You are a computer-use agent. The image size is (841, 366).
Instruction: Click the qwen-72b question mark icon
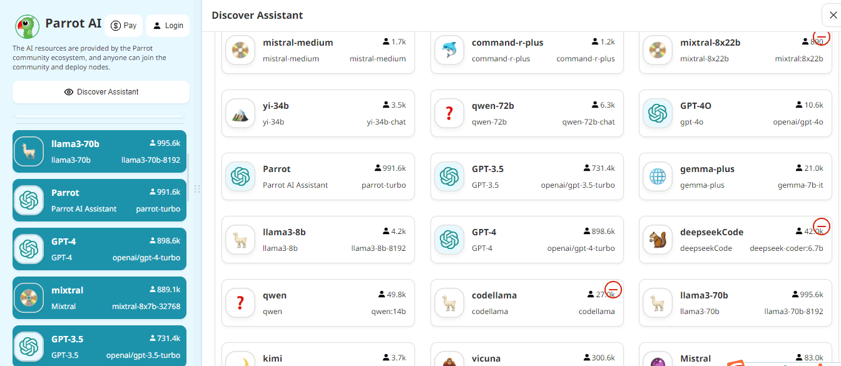click(449, 114)
